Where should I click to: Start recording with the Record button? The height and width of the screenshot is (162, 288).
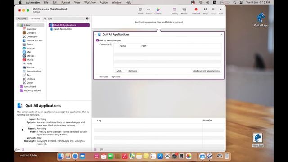[196, 11]
